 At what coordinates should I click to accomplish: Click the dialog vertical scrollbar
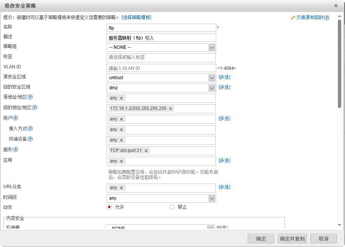[x=339, y=64]
